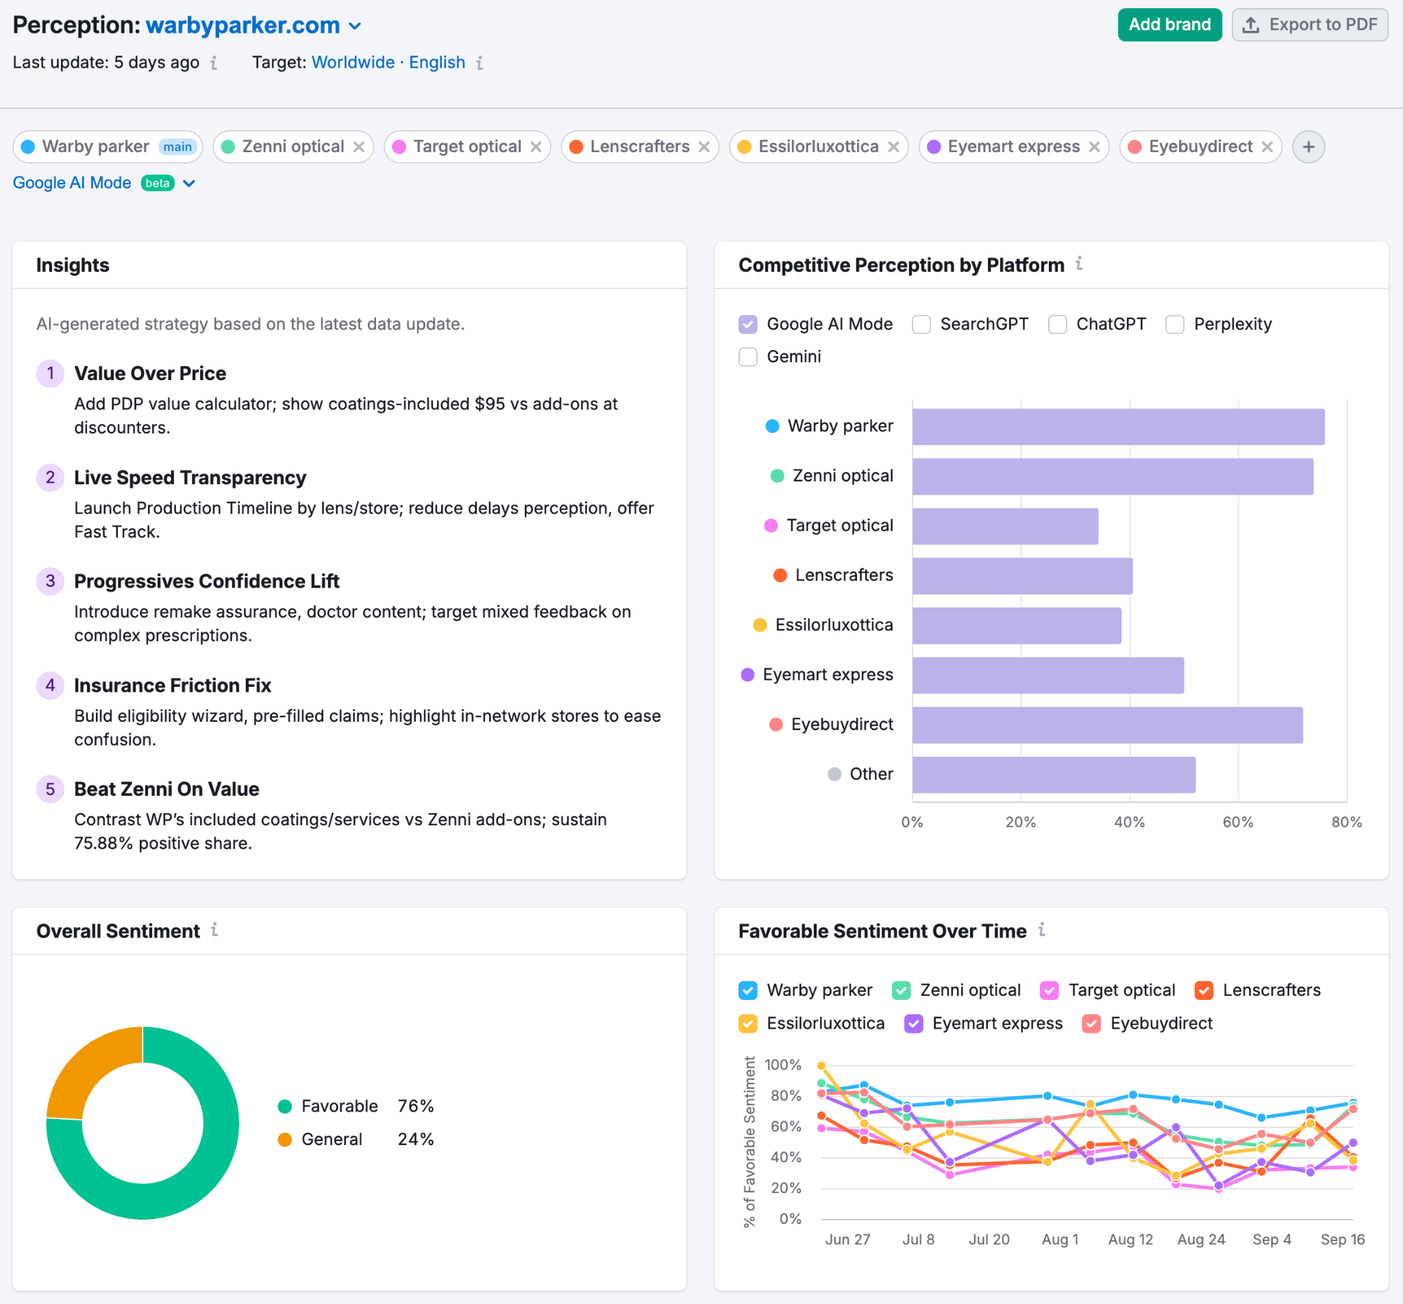The image size is (1403, 1304).
Task: Open the Worldwide · English target selector
Action: (388, 63)
